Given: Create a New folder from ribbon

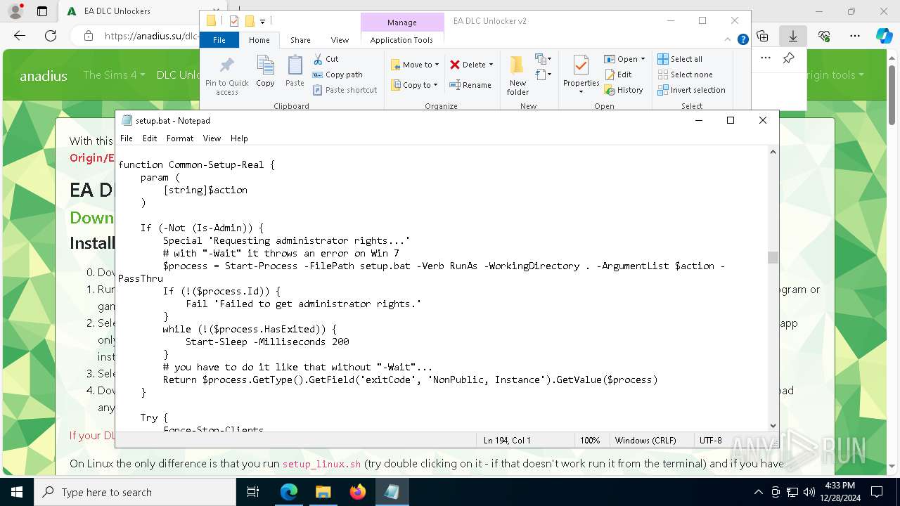Looking at the screenshot, I should (517, 74).
